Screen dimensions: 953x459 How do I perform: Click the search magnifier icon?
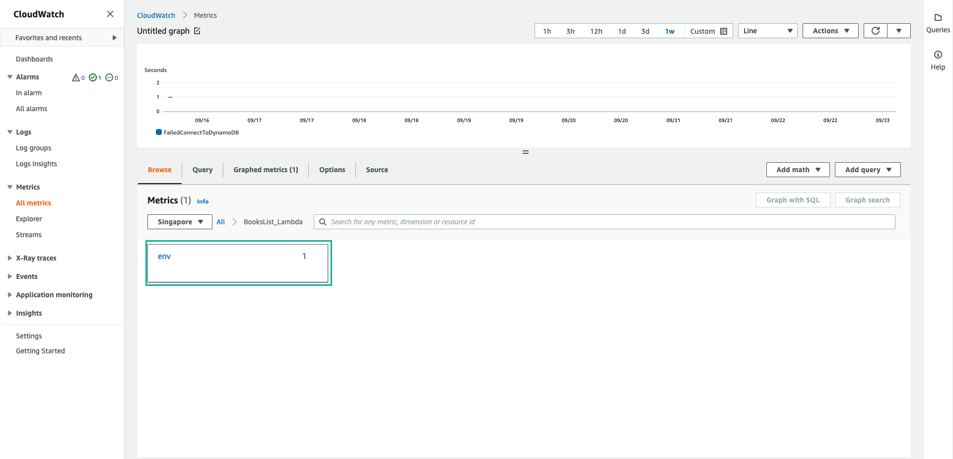pos(323,222)
